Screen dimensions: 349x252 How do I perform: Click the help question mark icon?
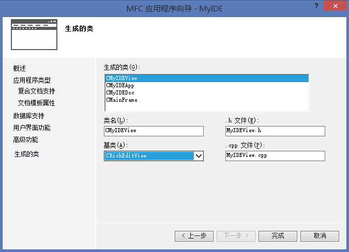pyautogui.click(x=316, y=6)
